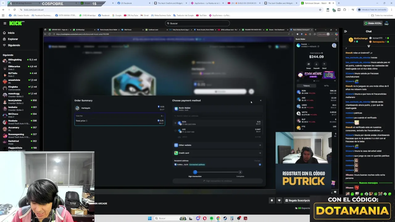Click the browser back arrow

[x=3, y=10]
